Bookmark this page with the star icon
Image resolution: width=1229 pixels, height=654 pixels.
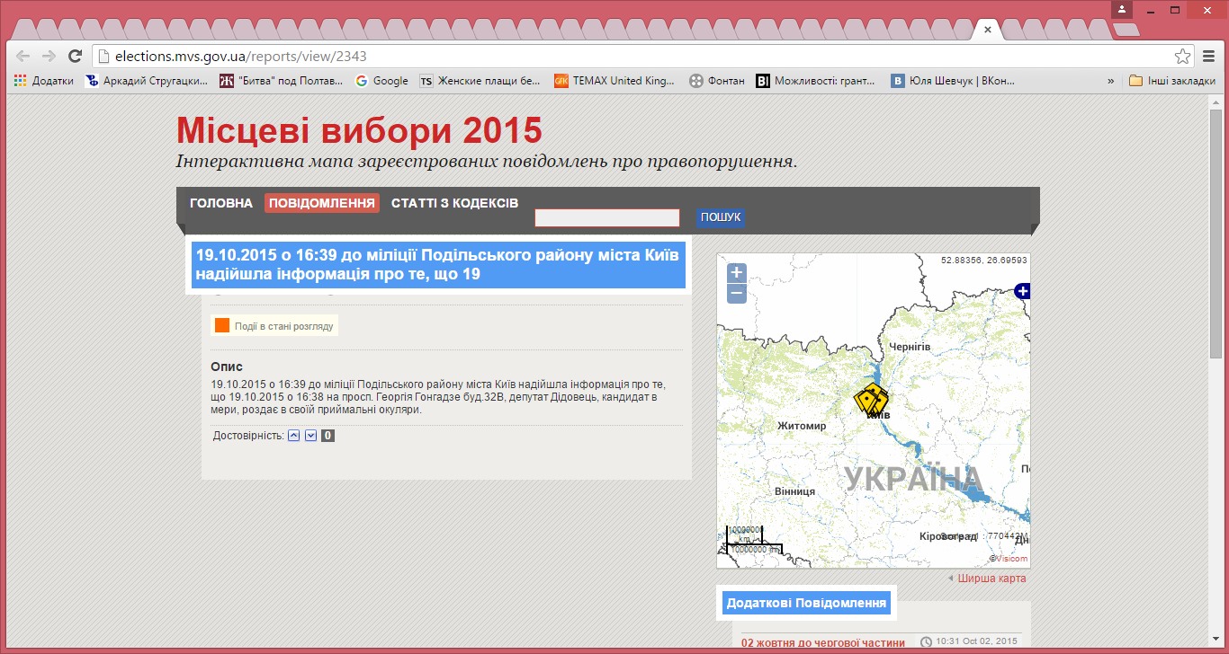(1182, 56)
